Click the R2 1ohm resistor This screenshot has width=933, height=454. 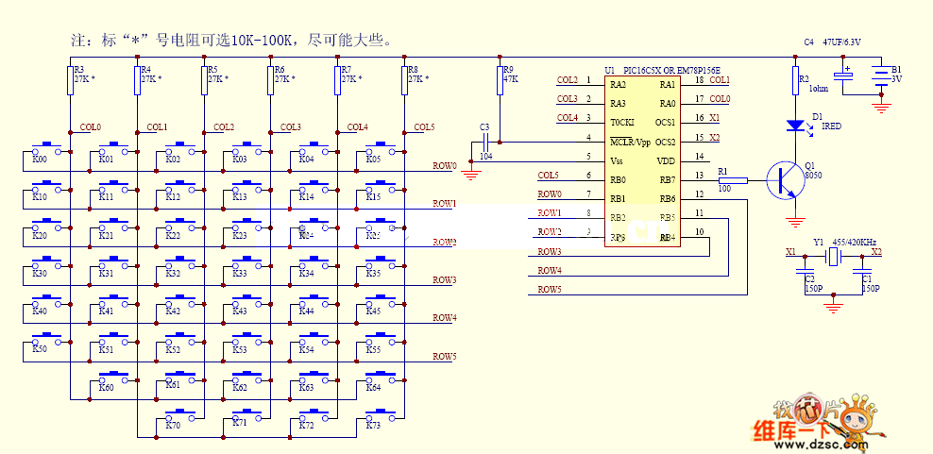pyautogui.click(x=794, y=84)
